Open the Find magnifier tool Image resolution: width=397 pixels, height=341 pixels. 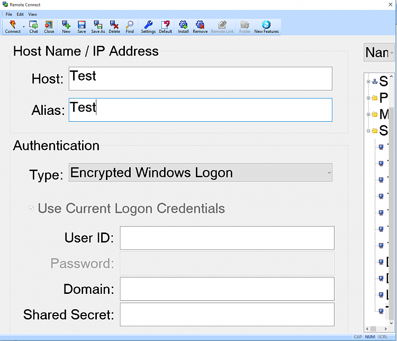130,25
